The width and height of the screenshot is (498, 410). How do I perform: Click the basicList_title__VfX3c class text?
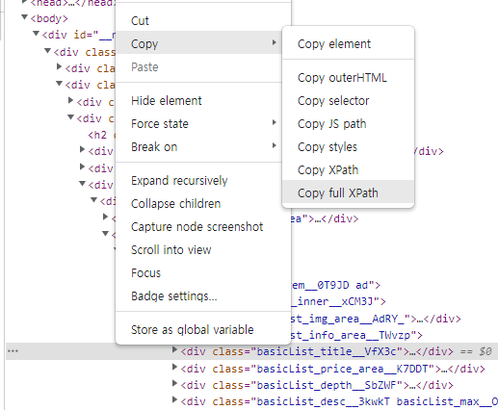[x=327, y=351]
